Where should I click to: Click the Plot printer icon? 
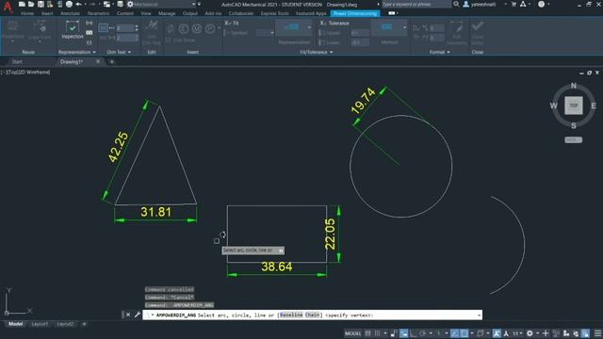click(x=69, y=4)
